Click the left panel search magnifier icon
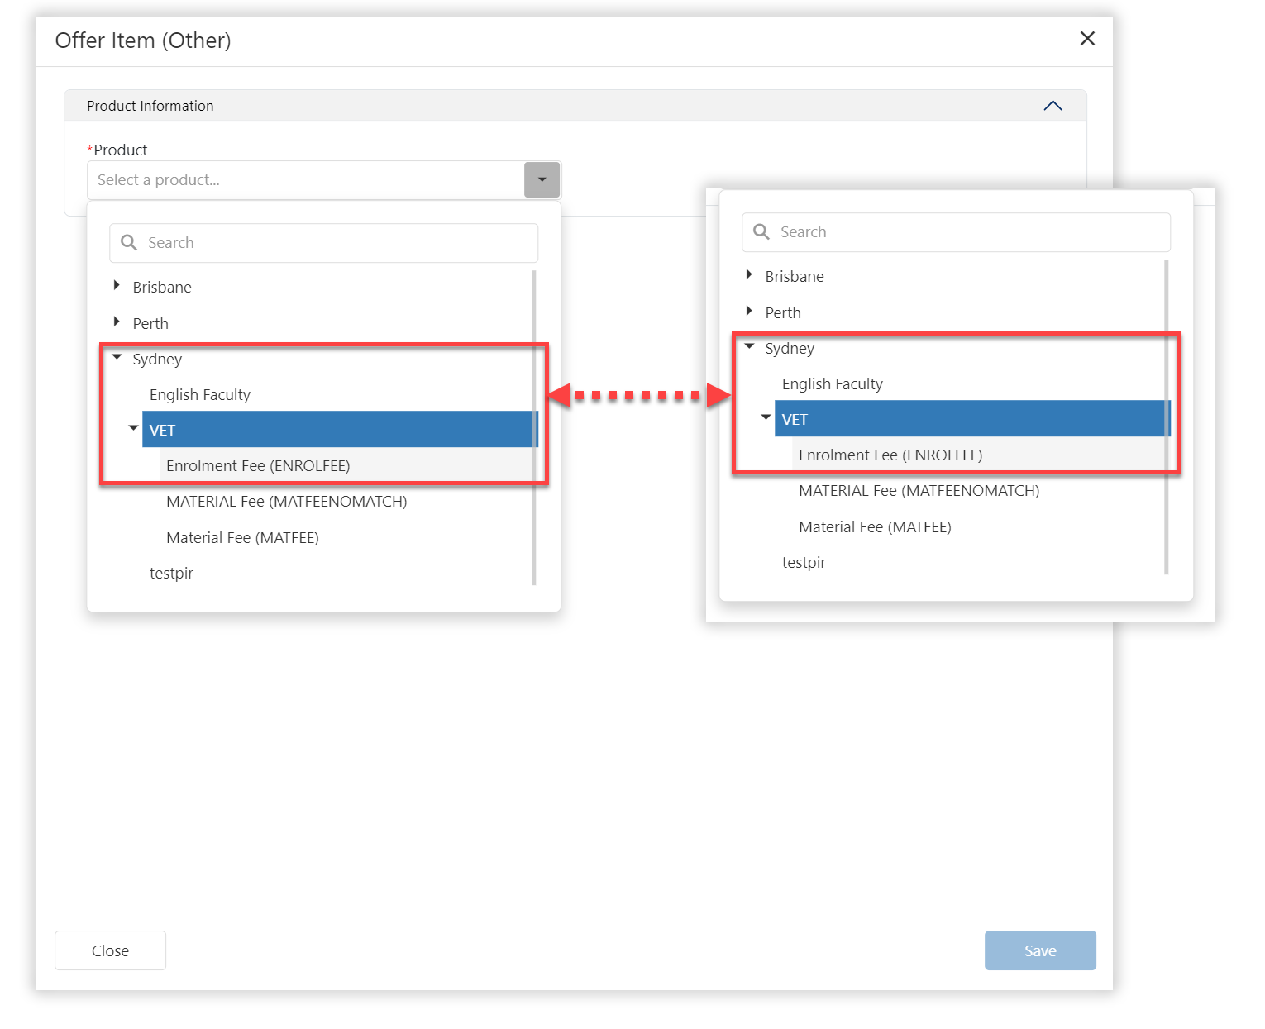 pos(129,243)
